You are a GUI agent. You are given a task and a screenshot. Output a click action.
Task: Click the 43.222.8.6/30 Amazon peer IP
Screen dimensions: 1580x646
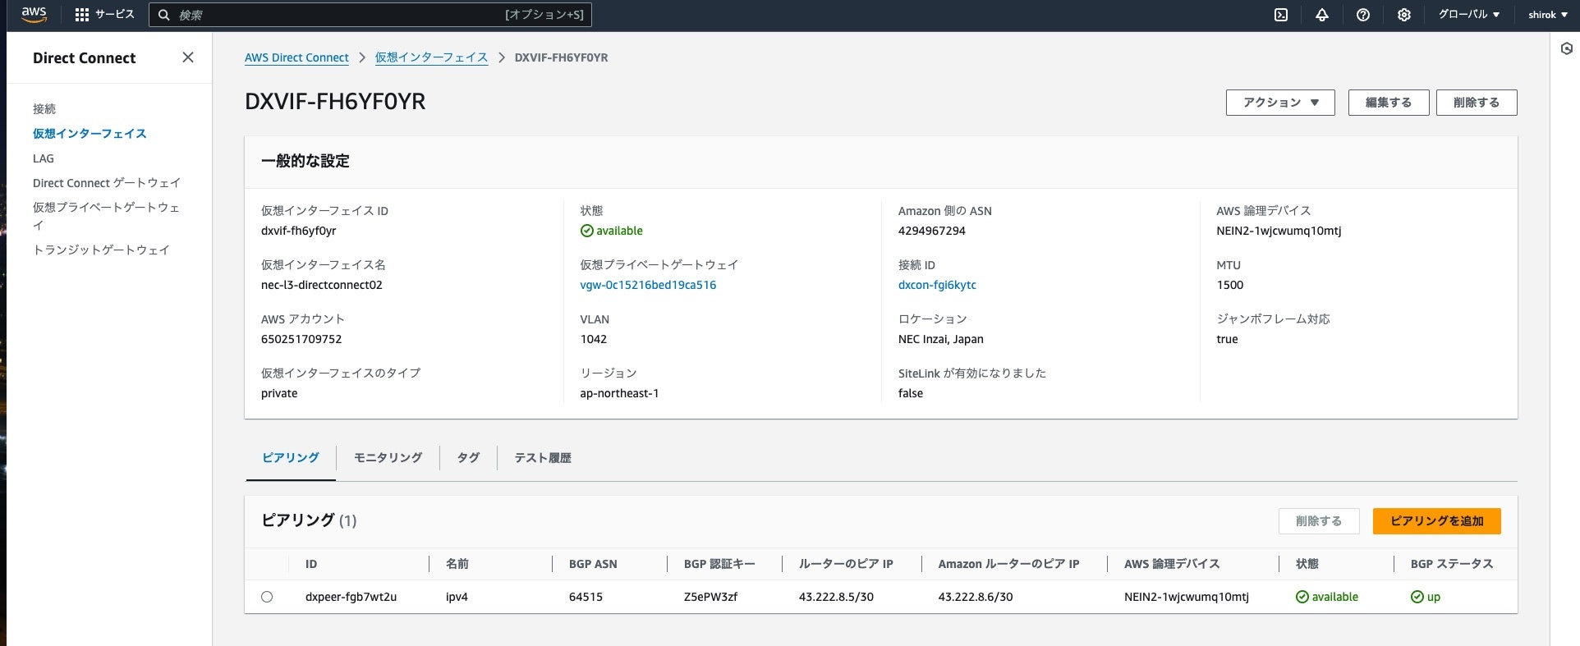click(x=976, y=597)
